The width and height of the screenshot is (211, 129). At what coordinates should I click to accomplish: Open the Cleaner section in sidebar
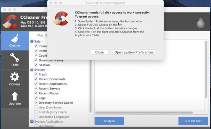click(x=15, y=41)
